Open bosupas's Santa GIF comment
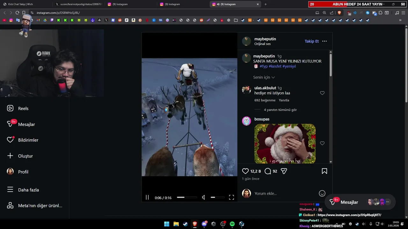The width and height of the screenshot is (408, 229). coord(285,144)
